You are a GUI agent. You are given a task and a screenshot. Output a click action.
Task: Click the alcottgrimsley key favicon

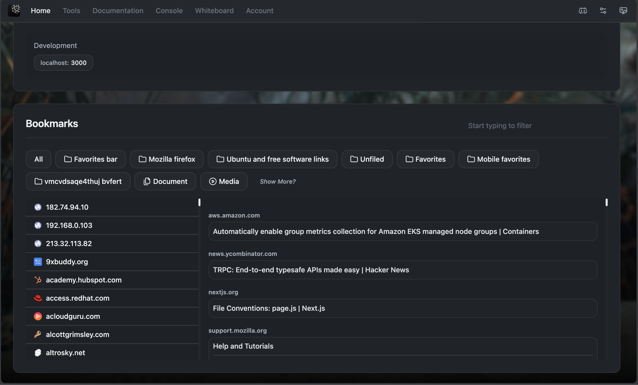[x=38, y=334]
